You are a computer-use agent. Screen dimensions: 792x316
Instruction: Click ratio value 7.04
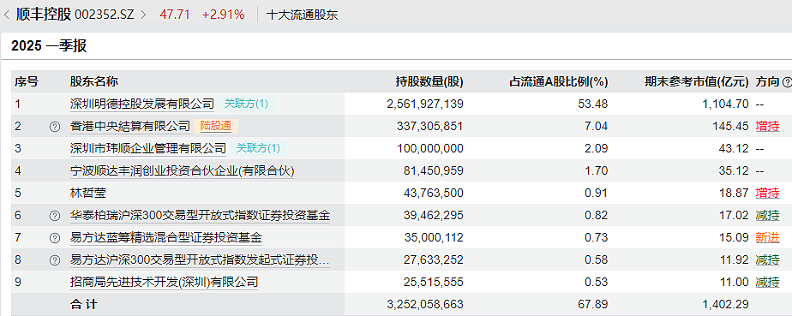(597, 126)
